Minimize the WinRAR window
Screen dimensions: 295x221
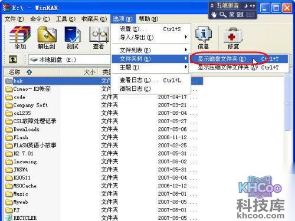(x=265, y=8)
